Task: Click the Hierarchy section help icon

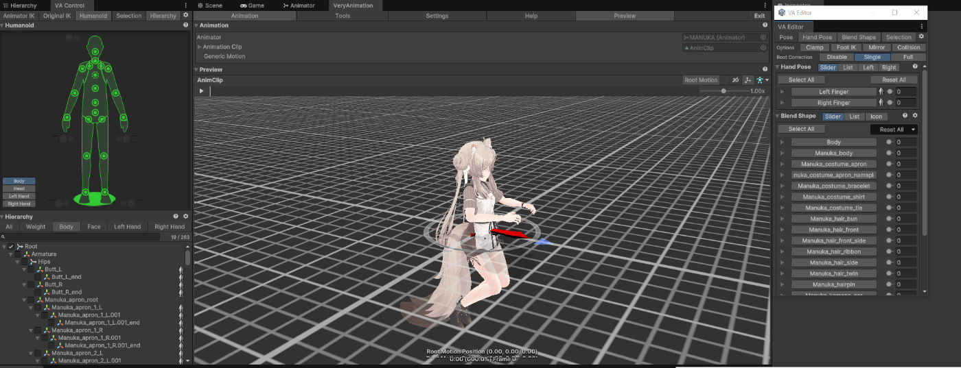Action: 176,217
